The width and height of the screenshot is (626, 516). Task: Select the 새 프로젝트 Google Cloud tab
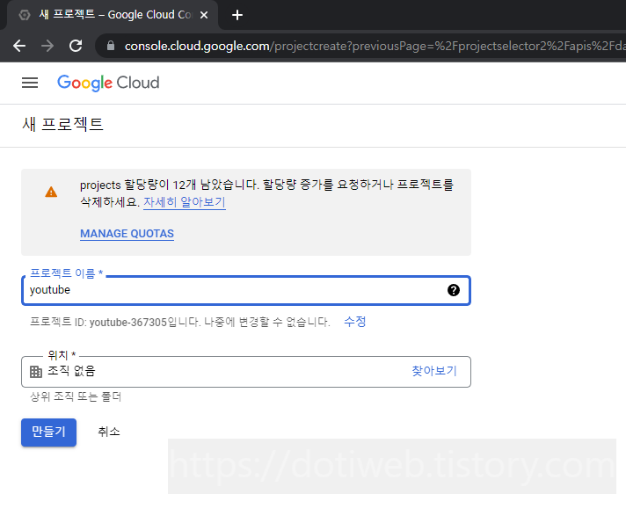[x=113, y=15]
